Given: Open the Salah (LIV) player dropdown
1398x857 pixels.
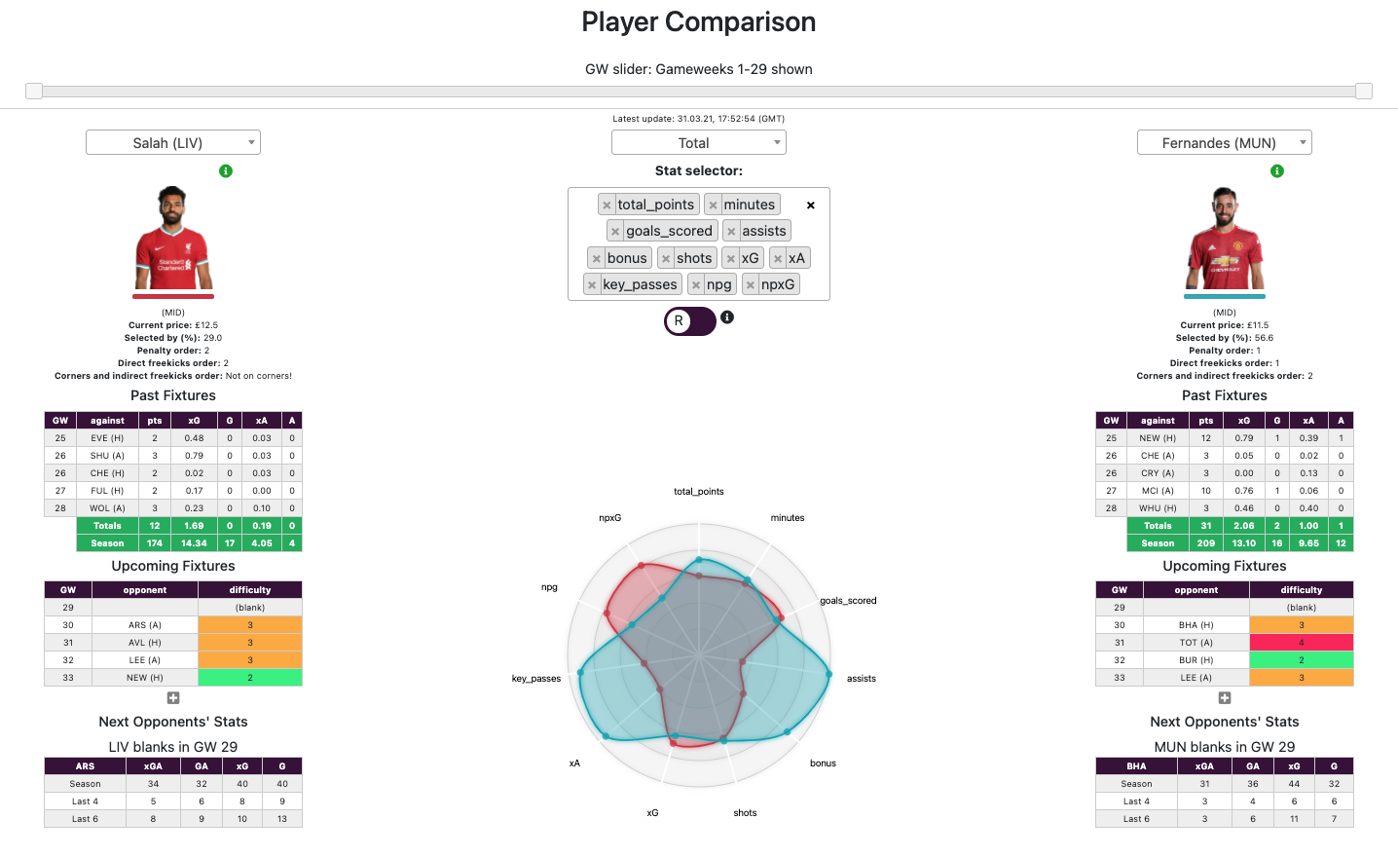Looking at the screenshot, I should [x=172, y=141].
